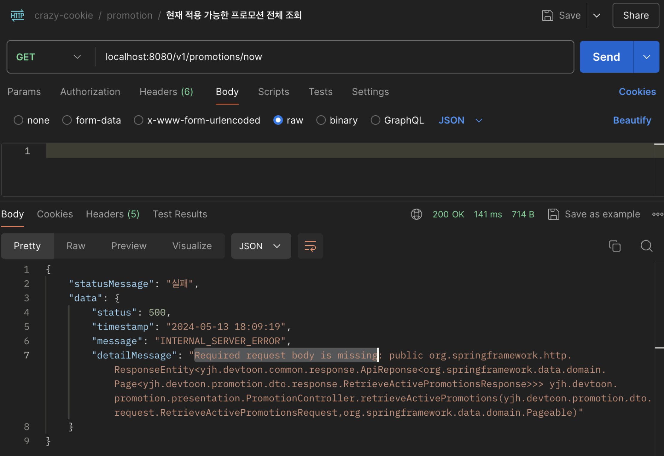Open search in response body
Viewport: 664px width, 456px height.
pyautogui.click(x=646, y=246)
